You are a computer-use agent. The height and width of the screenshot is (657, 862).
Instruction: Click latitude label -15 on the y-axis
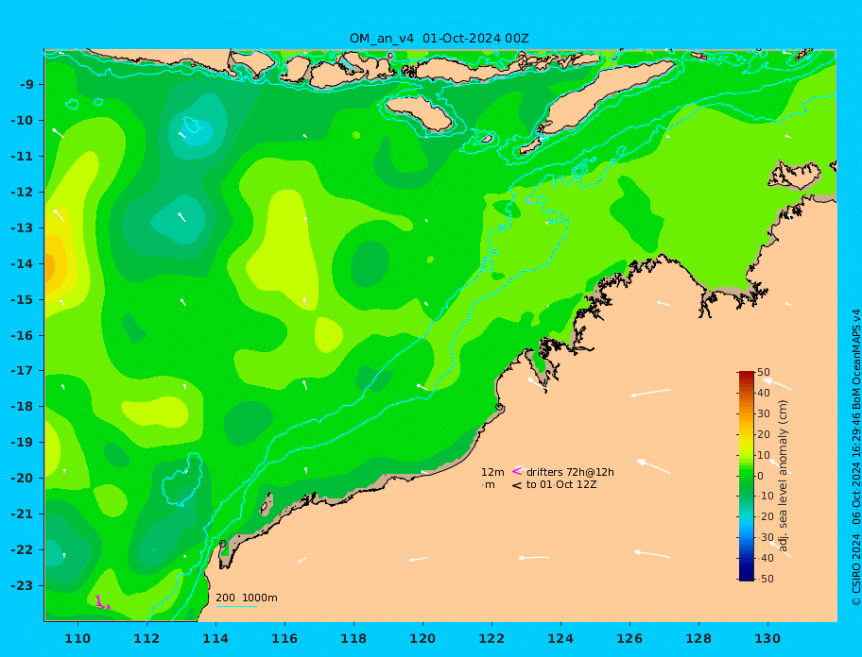pos(22,299)
